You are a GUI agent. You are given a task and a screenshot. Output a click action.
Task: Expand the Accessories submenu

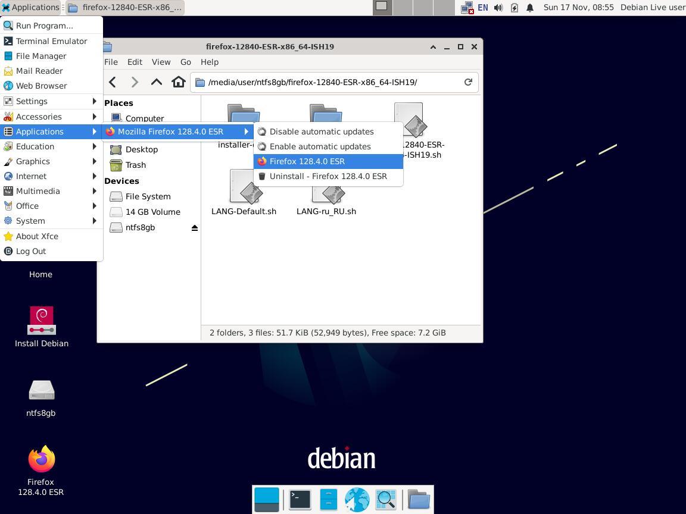point(52,117)
